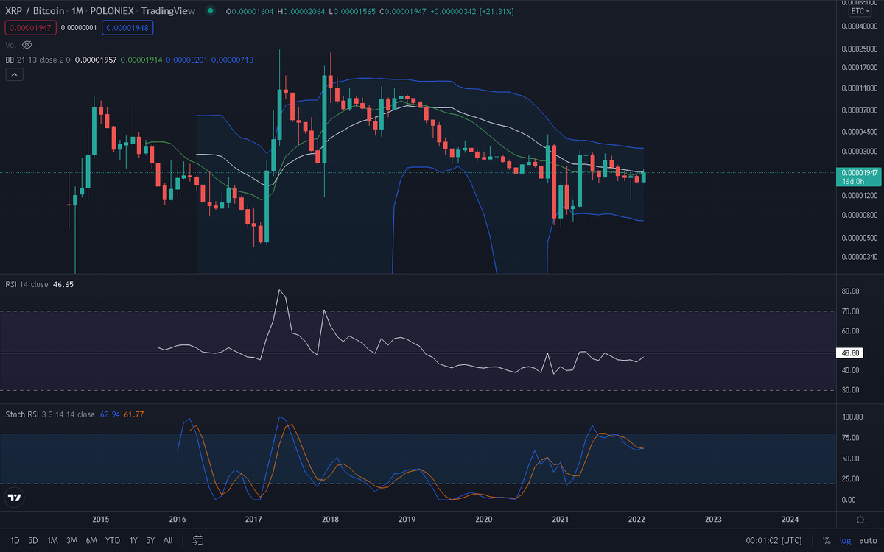Screen dimensions: 884x552
Task: Click the BB white value 0.00001957
Action: click(96, 60)
